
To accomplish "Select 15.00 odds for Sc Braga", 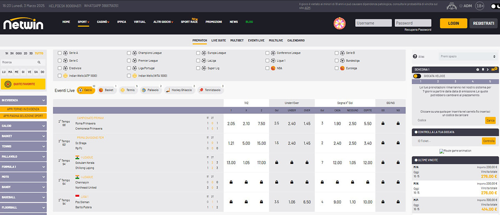I will tap(261, 143).
